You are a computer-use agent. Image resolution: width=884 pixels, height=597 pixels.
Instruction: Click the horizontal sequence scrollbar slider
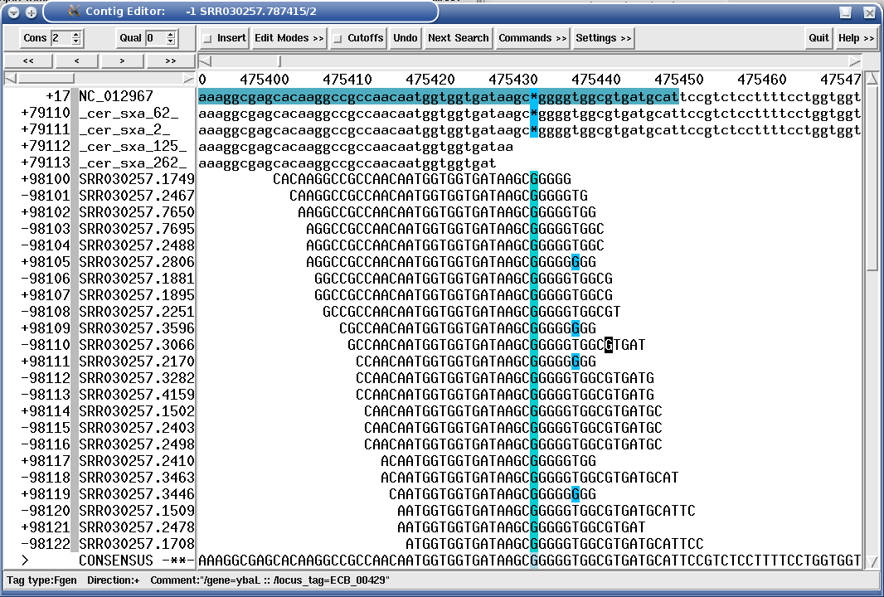click(279, 61)
